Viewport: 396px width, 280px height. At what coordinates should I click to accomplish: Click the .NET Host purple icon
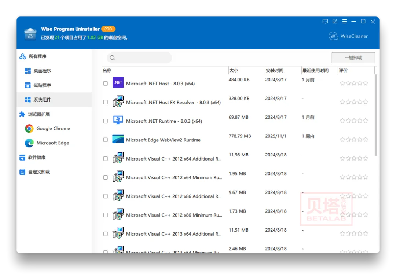click(x=118, y=82)
